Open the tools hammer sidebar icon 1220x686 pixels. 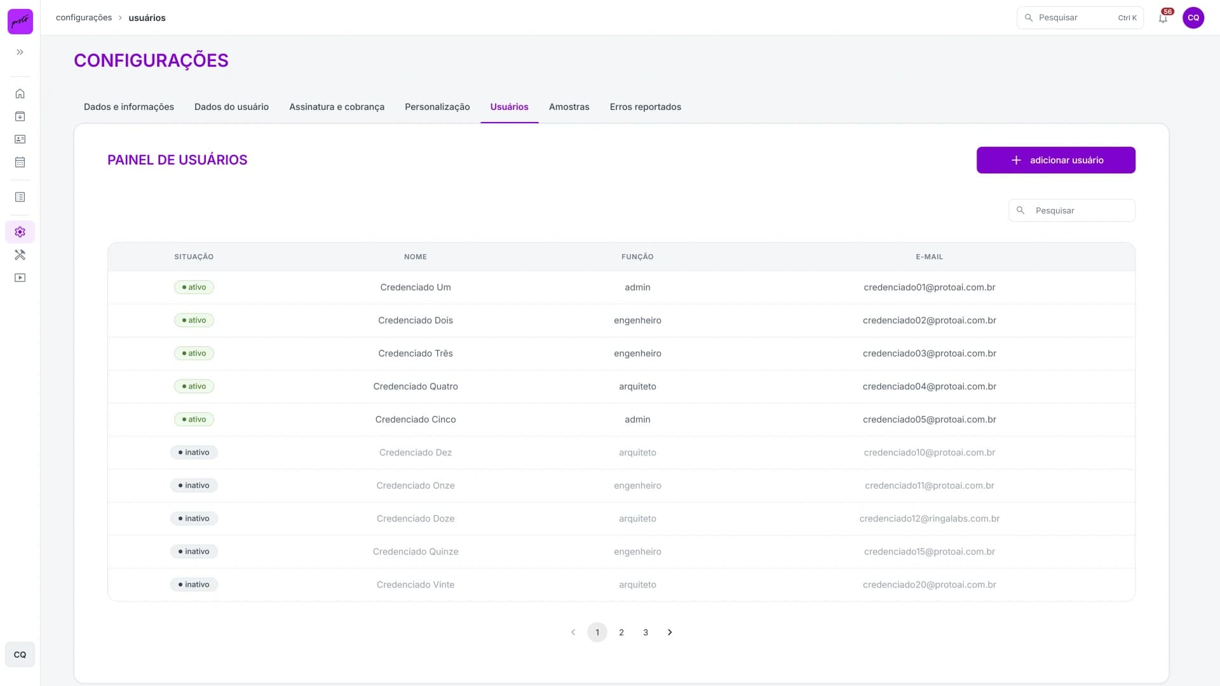(20, 255)
